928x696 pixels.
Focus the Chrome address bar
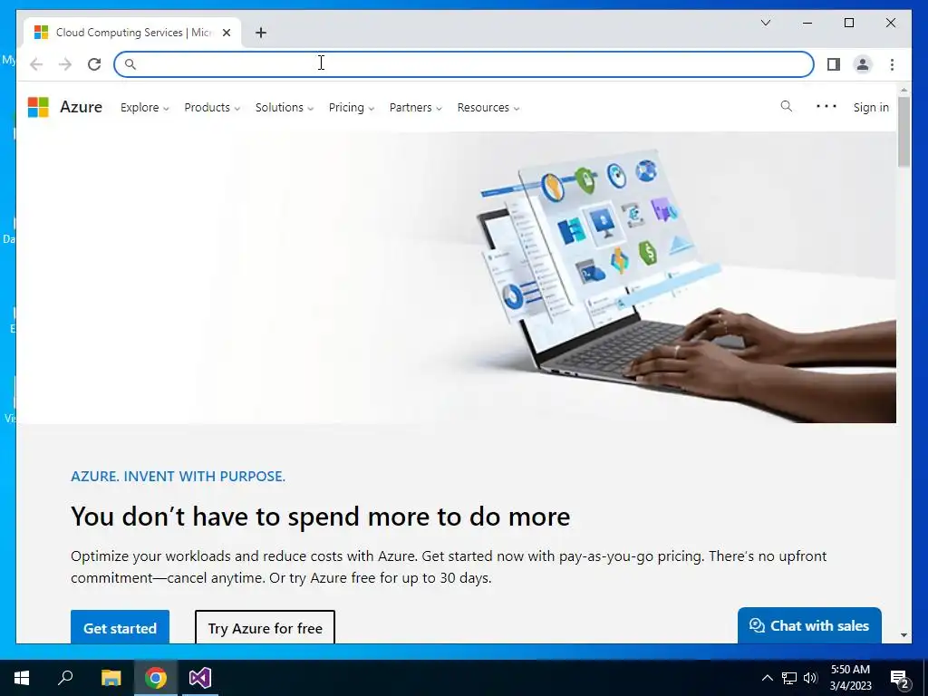tap(463, 64)
